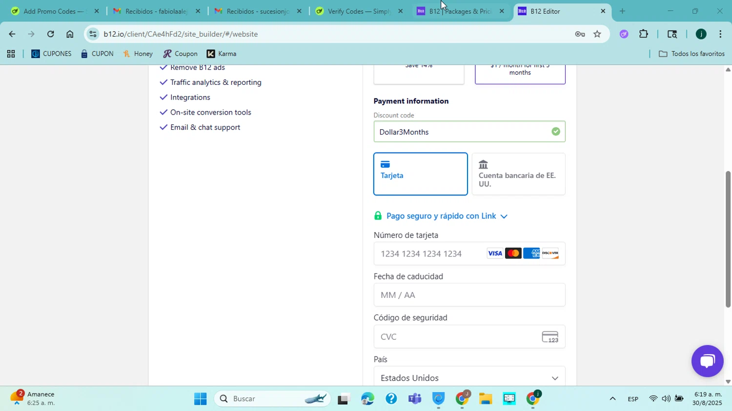The height and width of the screenshot is (411, 732).
Task: Open the purple browser extension icon
Action: point(624,34)
